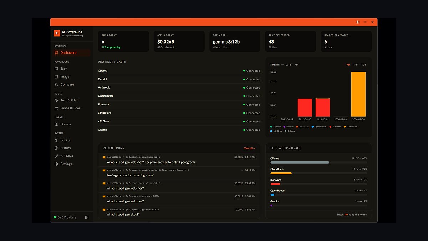Click 'Total: 49 runs this week' text
Screen dimensions: 428x241
(352, 215)
